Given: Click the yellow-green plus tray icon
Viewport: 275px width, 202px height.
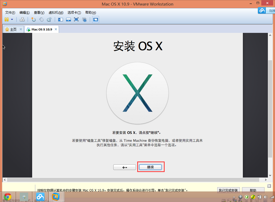Looking at the screenshot, I should (x=253, y=197).
